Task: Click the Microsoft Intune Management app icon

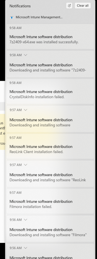Action: click(x=12, y=17)
